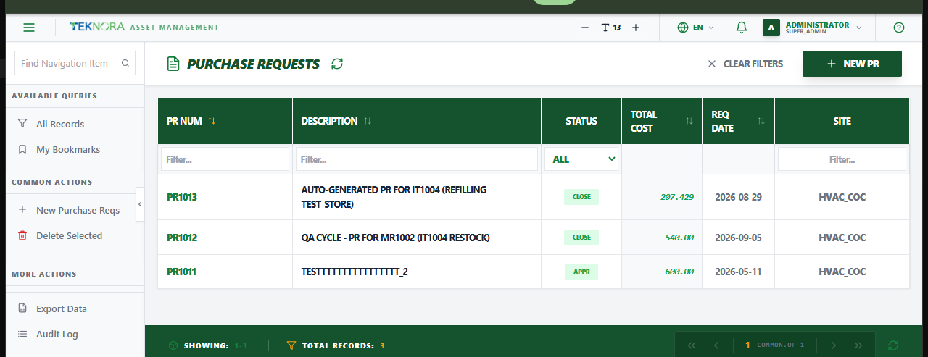Click the 600.00 total cost value
This screenshot has width=928, height=357.
click(x=679, y=272)
